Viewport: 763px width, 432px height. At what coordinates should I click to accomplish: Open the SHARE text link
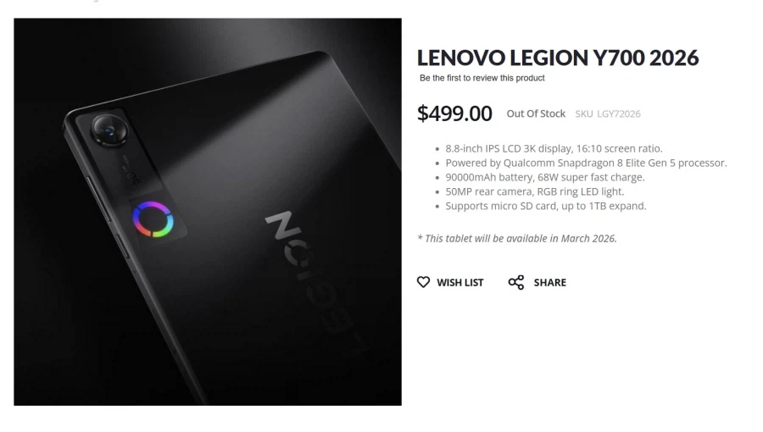tap(550, 282)
